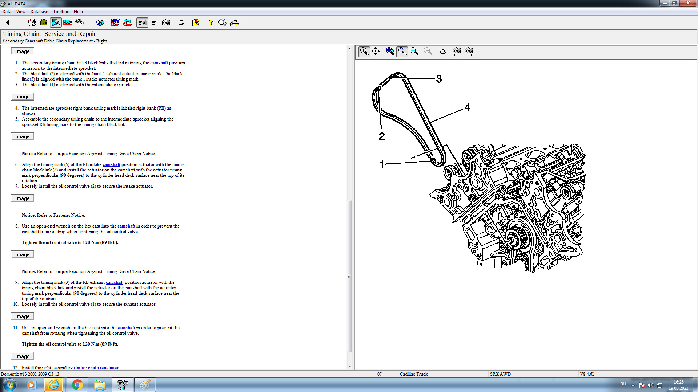Click the A-Z search magnifier icon
Viewport: 698px width, 392px height.
[x=222, y=23]
